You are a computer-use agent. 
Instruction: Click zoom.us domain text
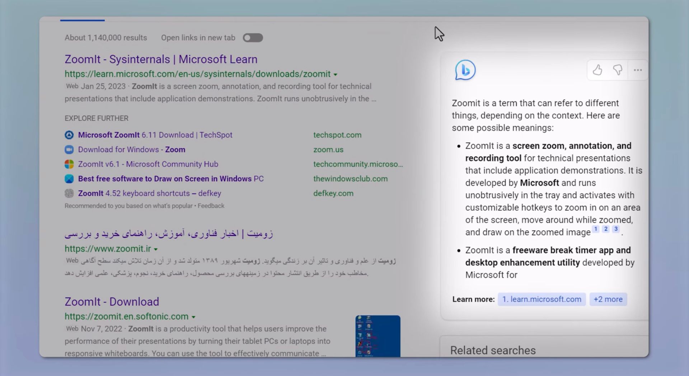pyautogui.click(x=328, y=150)
